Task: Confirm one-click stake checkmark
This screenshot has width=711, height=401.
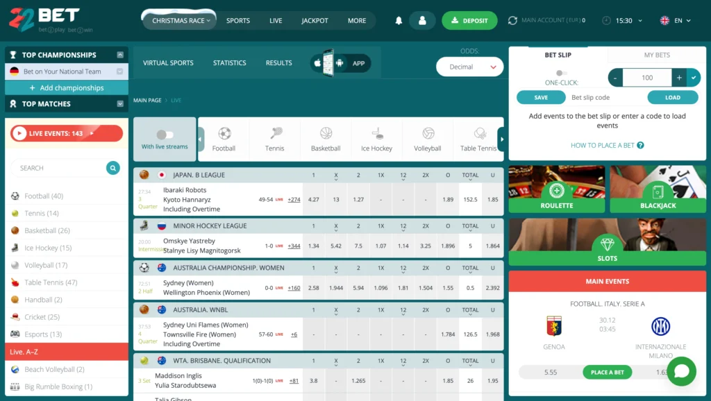Action: (x=694, y=78)
